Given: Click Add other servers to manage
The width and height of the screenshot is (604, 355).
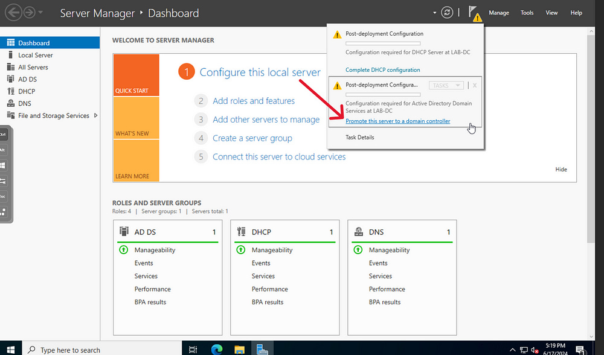Looking at the screenshot, I should click(x=266, y=120).
